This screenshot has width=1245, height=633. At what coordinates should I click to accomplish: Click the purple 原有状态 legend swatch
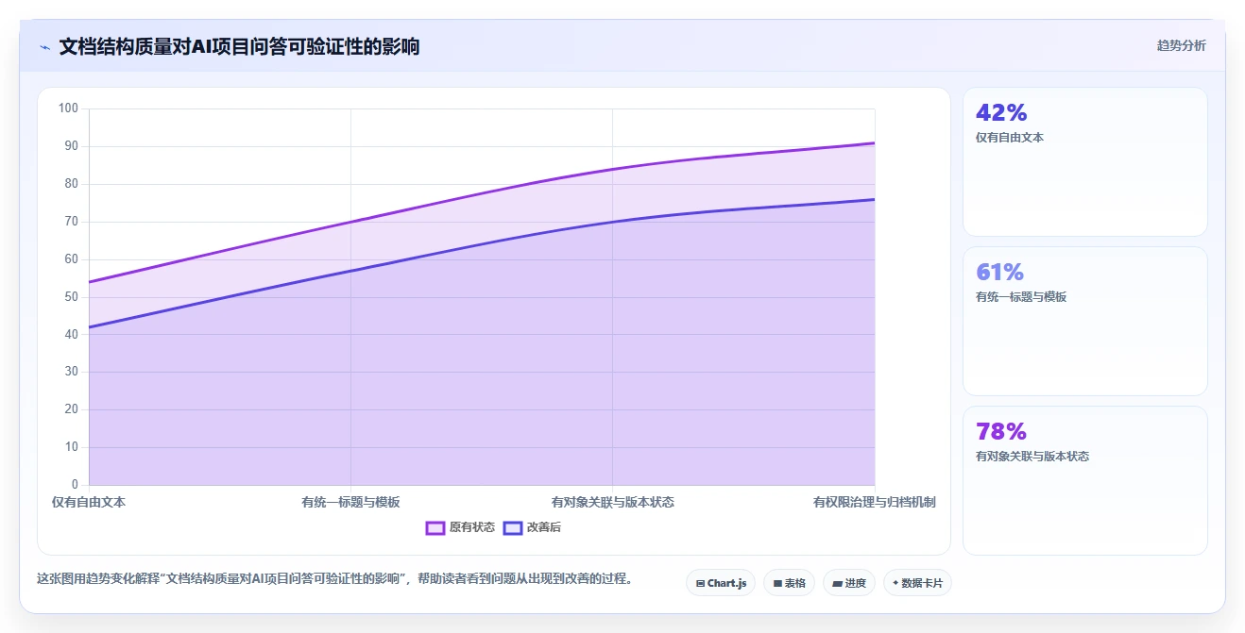[x=435, y=527]
